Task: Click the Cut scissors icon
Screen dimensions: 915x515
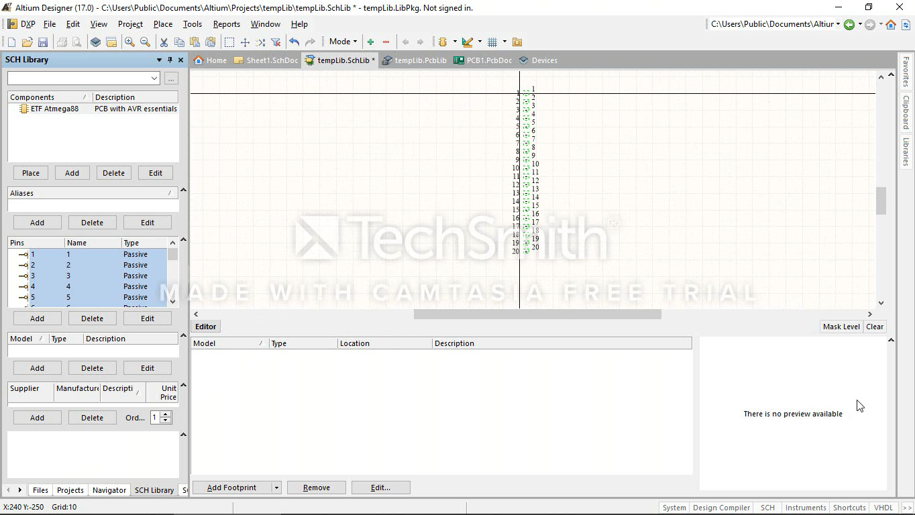Action: coord(164,42)
